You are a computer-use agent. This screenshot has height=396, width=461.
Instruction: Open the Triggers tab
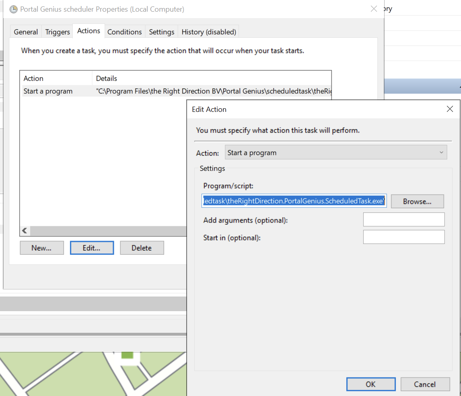click(58, 32)
